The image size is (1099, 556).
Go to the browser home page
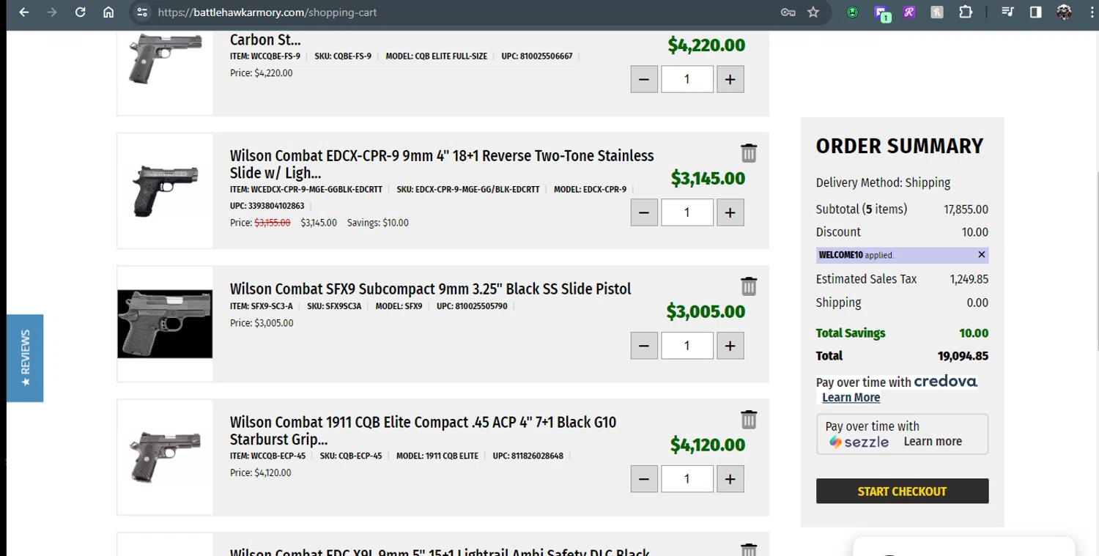pyautogui.click(x=108, y=12)
